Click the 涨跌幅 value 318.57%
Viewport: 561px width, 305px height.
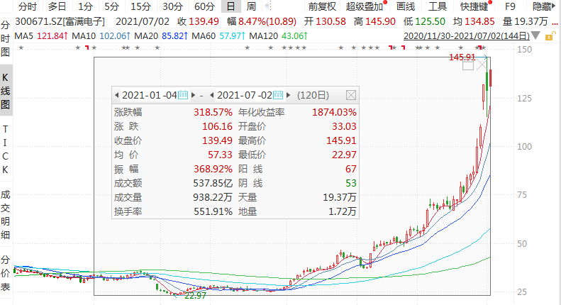[x=213, y=112]
